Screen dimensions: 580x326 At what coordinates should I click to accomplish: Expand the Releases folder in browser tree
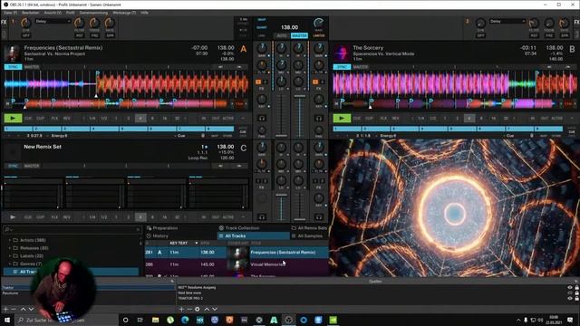10,248
